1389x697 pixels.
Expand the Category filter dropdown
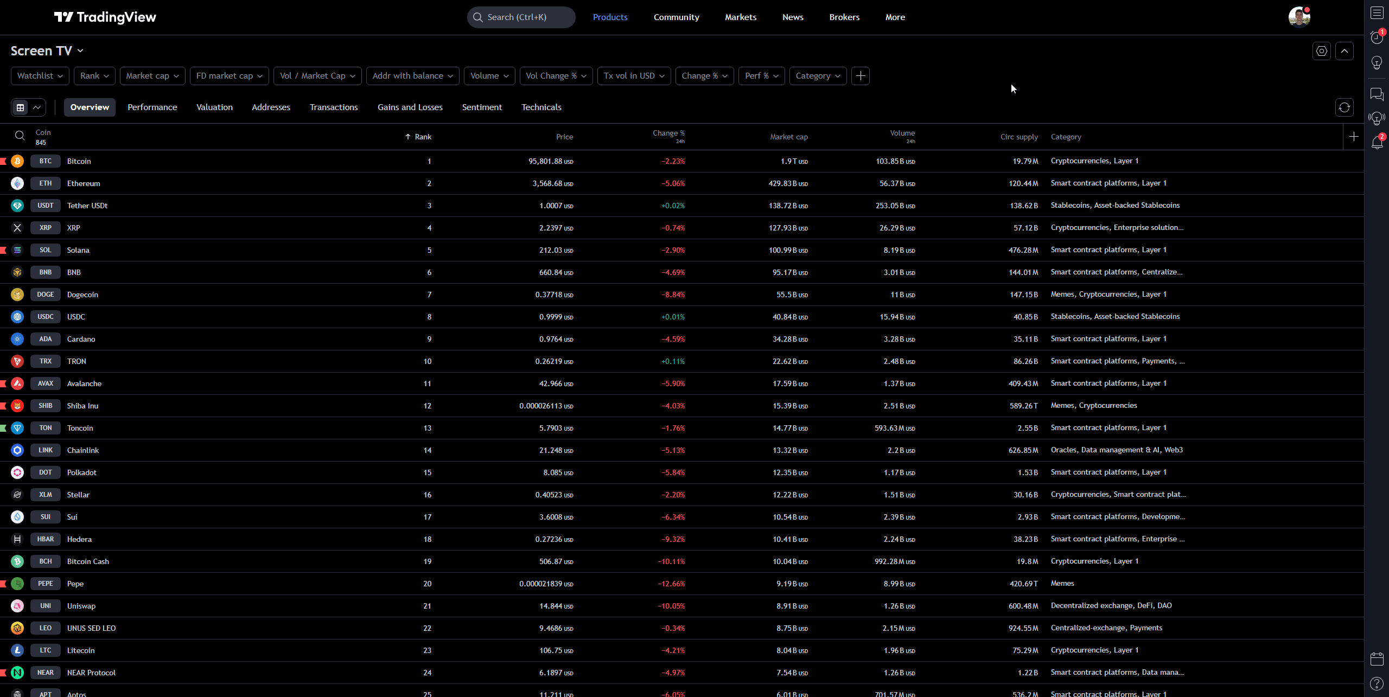pos(818,76)
